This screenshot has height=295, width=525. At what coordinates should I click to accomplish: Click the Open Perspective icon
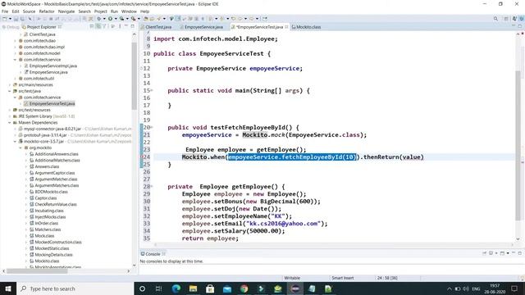[x=506, y=19]
